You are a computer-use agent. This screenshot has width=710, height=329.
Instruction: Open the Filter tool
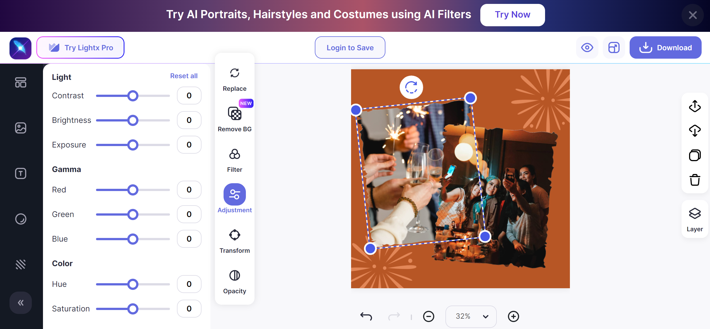coord(234,160)
